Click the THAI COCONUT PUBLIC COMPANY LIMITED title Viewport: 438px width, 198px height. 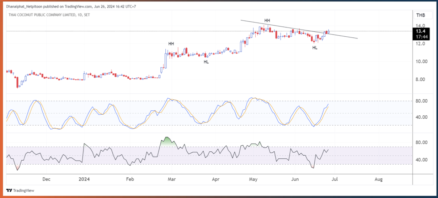click(x=42, y=15)
